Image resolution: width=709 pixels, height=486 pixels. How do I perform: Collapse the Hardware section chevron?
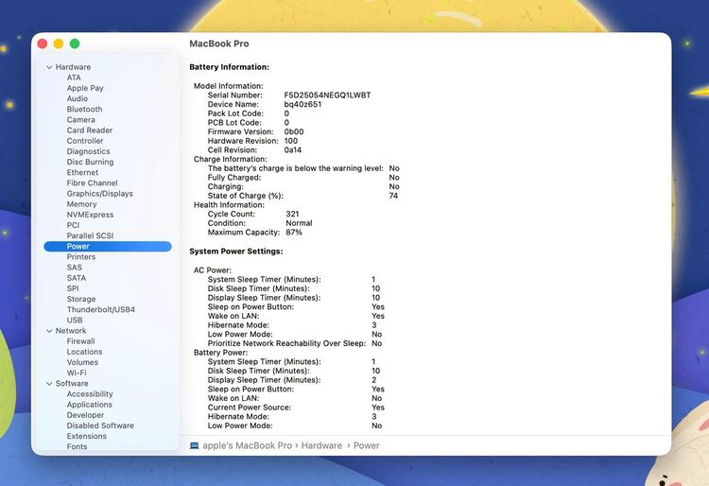49,67
